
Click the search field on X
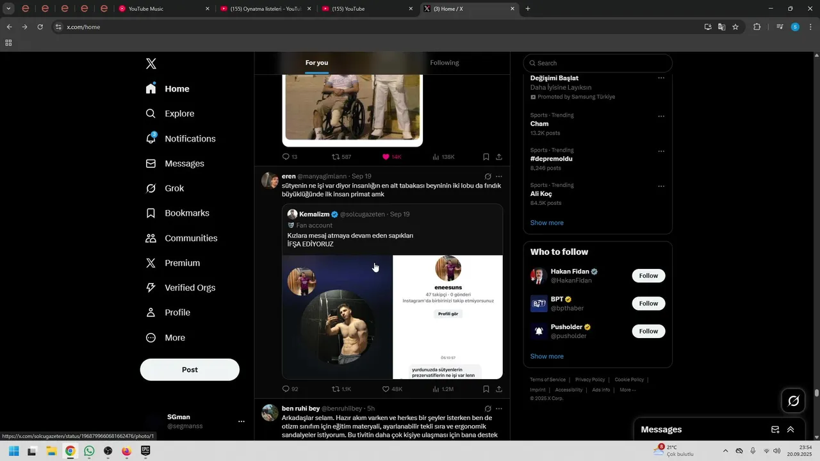(x=598, y=63)
